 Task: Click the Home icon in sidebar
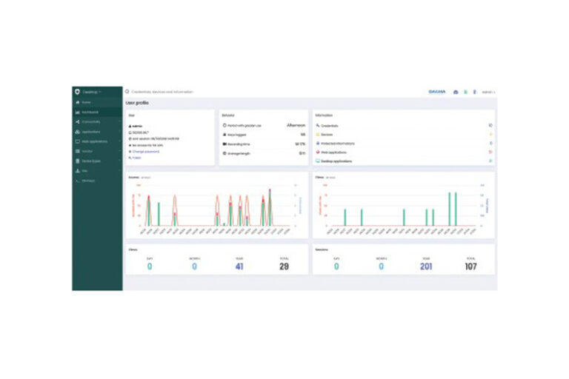(77, 102)
